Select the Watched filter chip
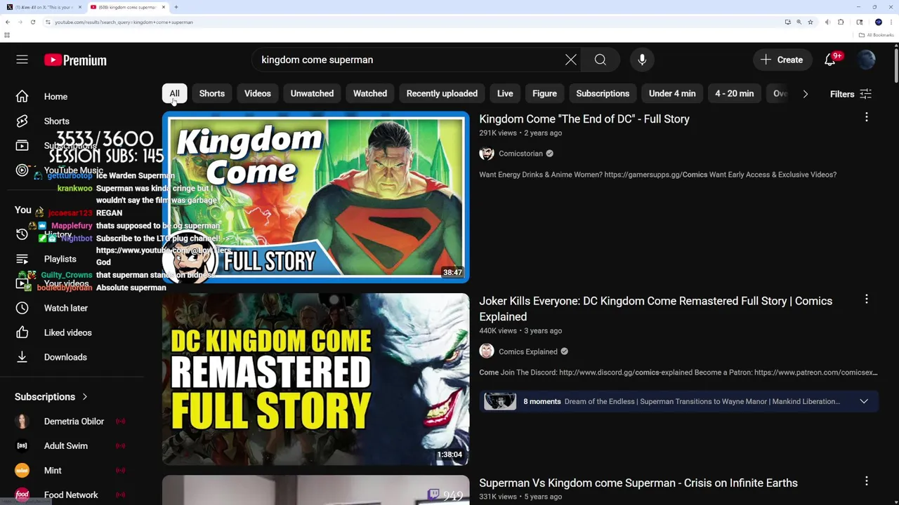The height and width of the screenshot is (505, 899). point(370,93)
